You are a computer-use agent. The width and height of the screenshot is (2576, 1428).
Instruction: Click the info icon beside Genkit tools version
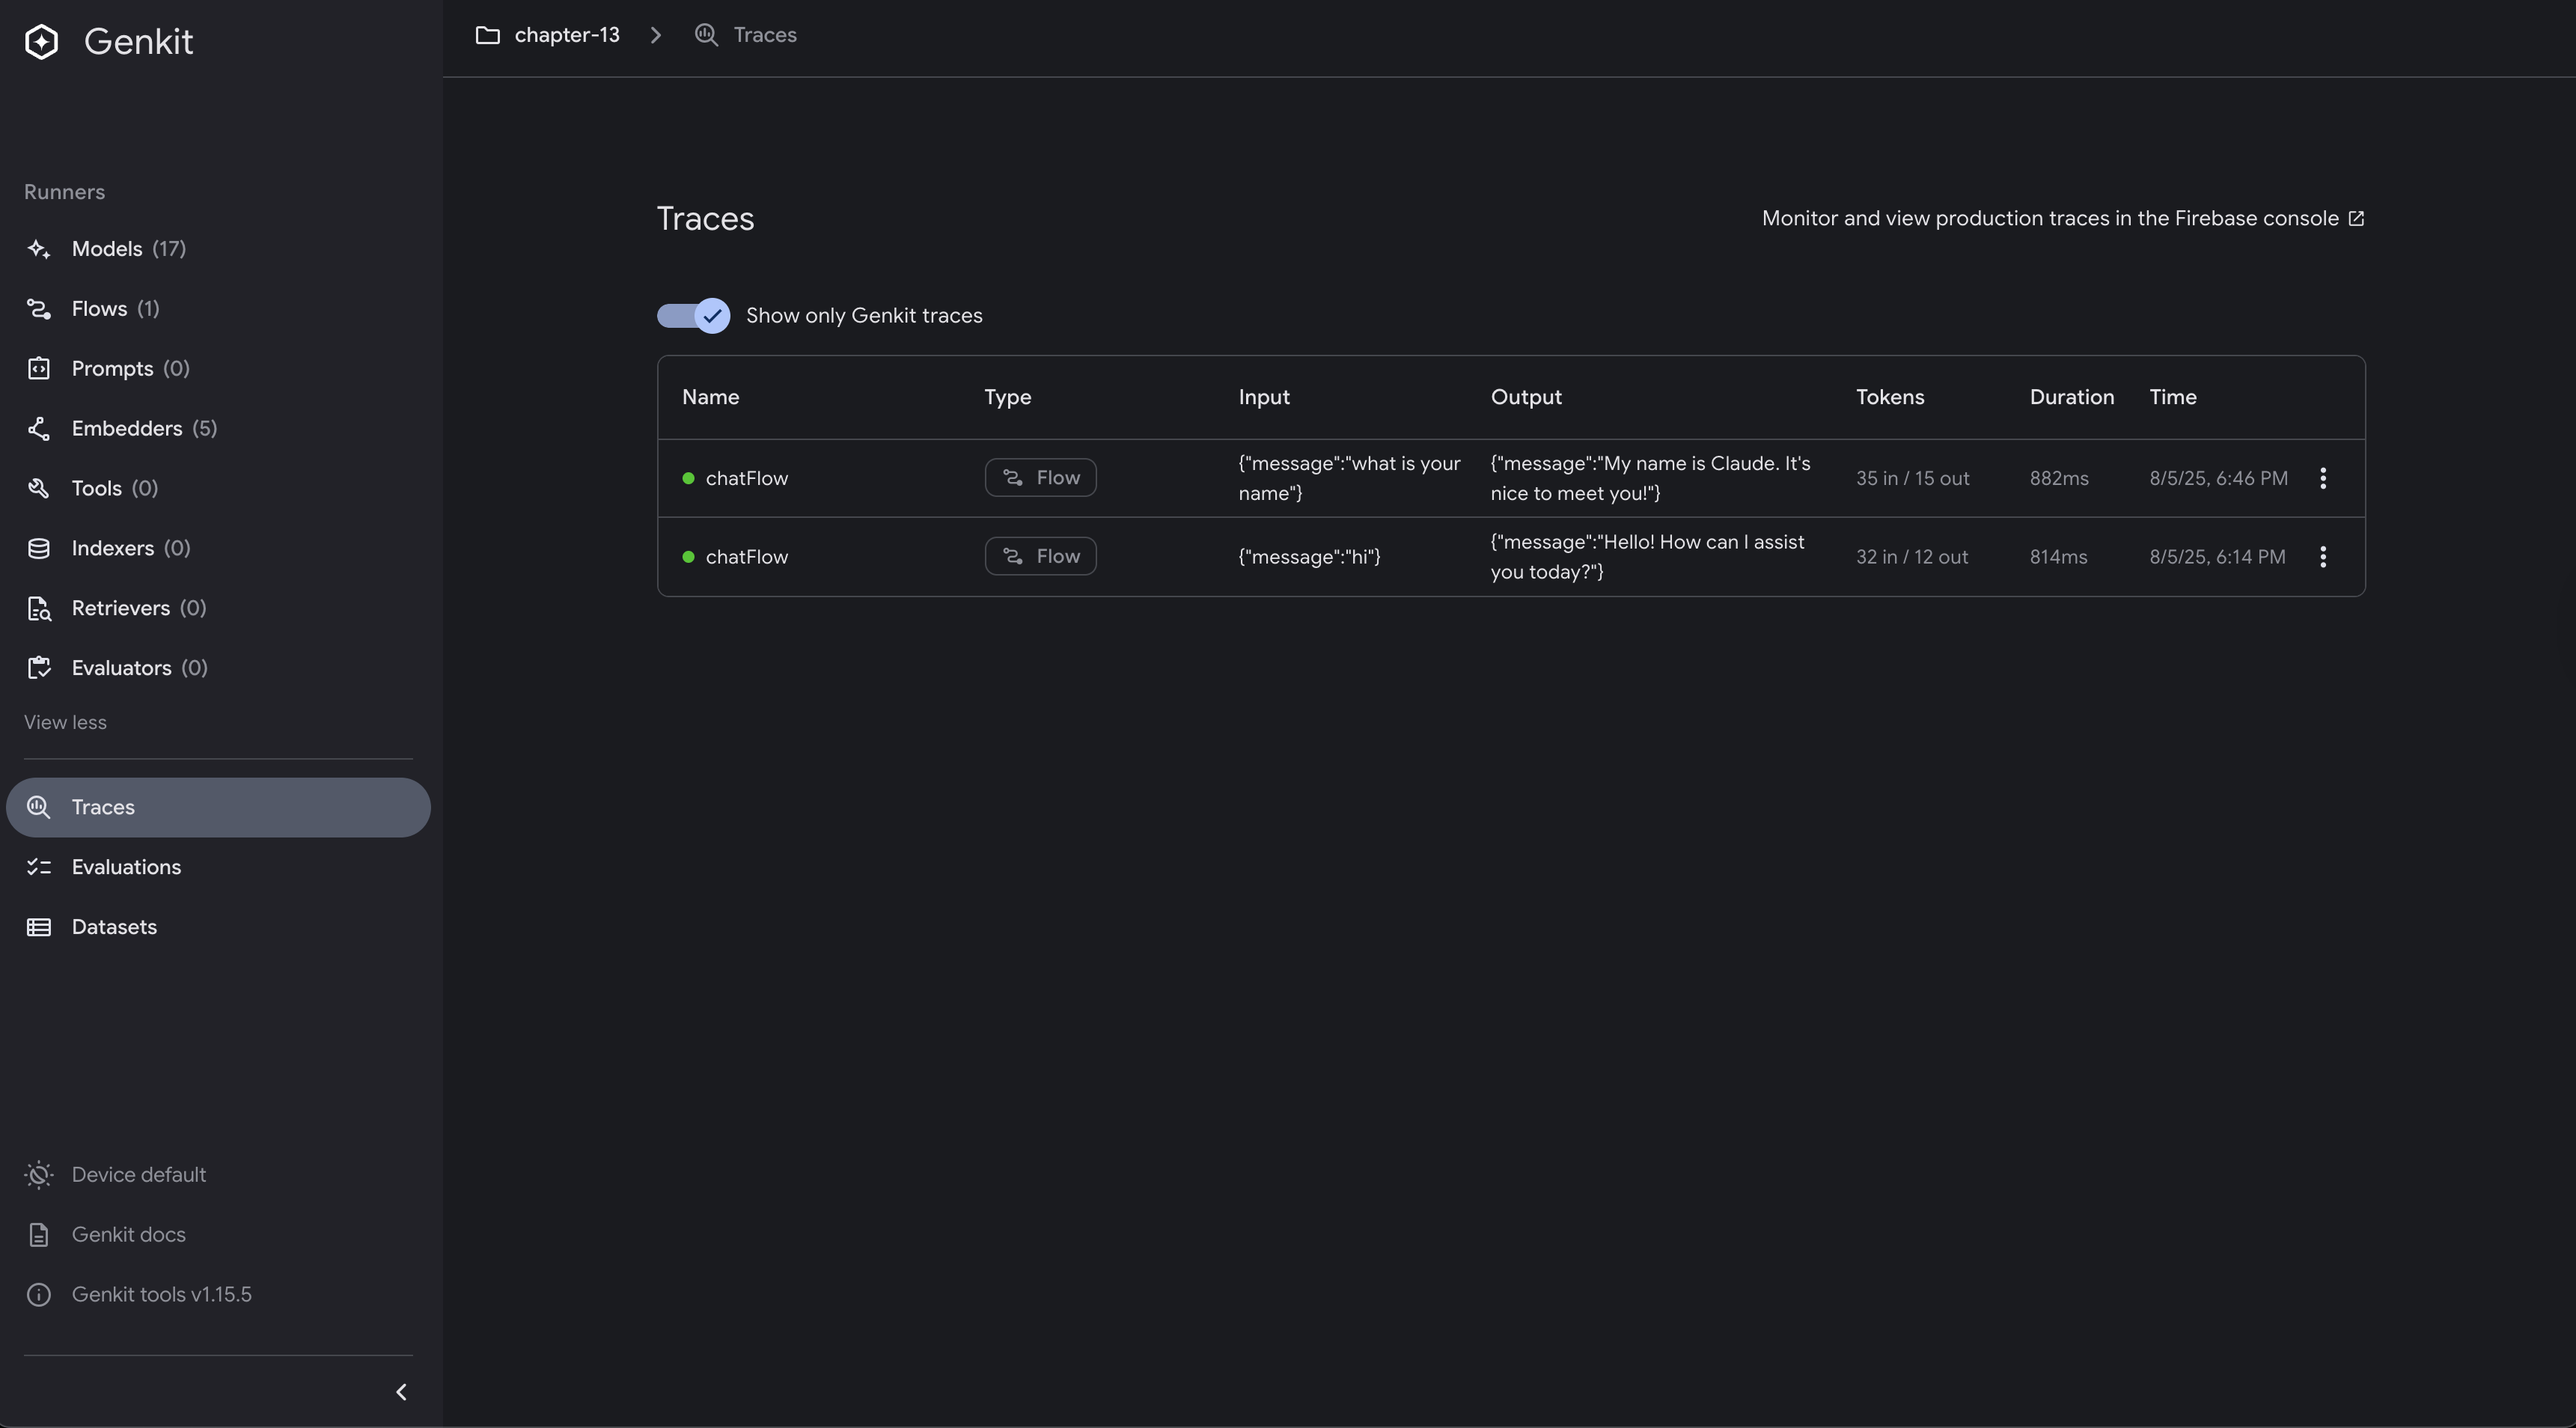39,1295
